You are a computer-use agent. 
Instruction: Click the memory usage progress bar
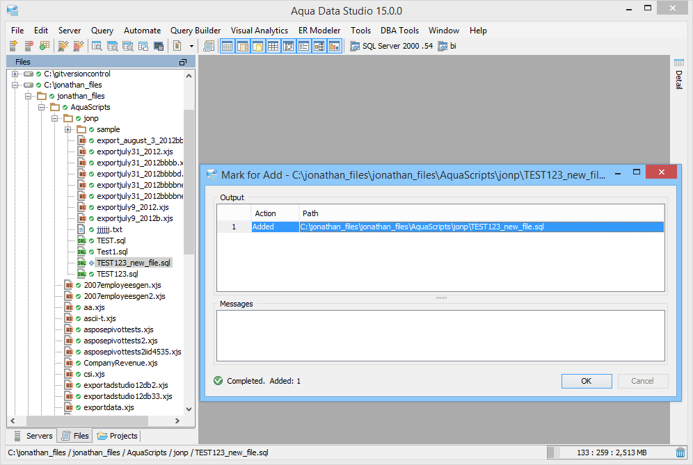610,452
